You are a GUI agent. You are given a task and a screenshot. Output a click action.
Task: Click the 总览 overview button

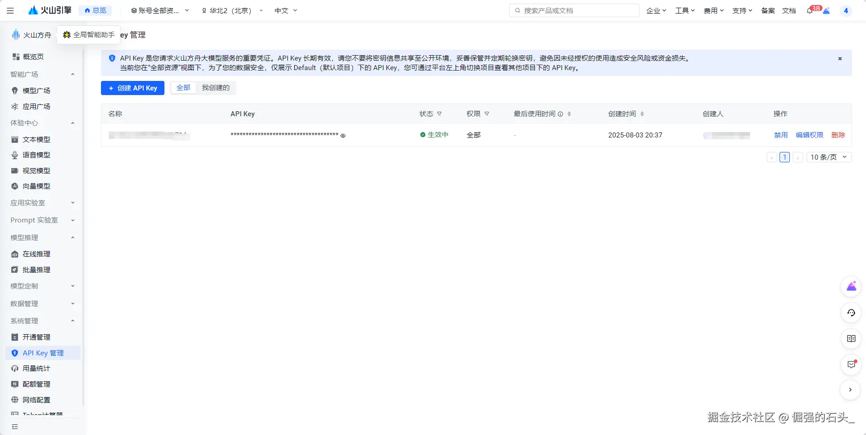[96, 10]
